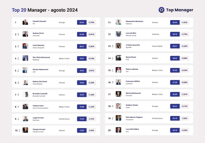Click Pietro Labriola's photo thumbnail

click(118, 70)
